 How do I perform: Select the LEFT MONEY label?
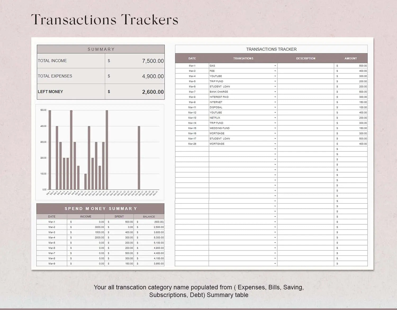tap(50, 92)
